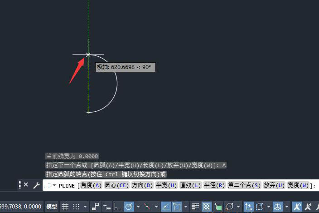Viewport: 319px width, 213px height.
Task: Toggle object snap tracking icon
Action: point(166,207)
